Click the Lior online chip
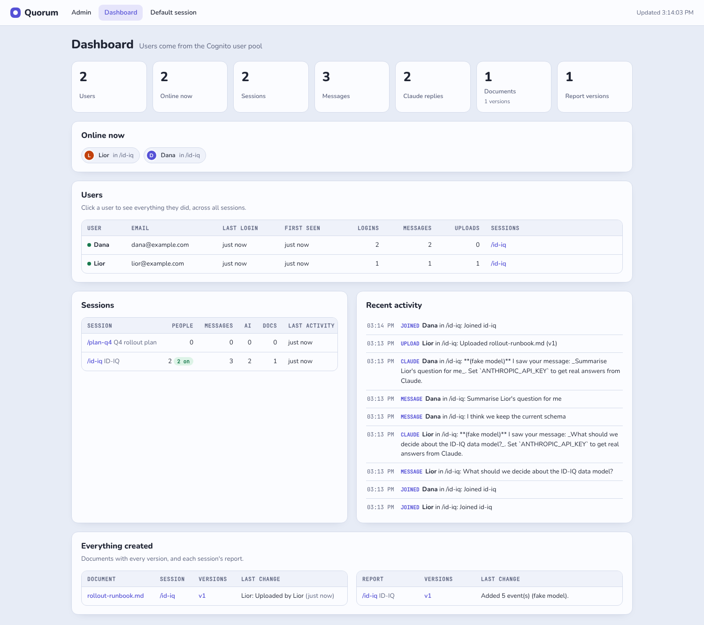This screenshot has width=704, height=625. point(110,155)
